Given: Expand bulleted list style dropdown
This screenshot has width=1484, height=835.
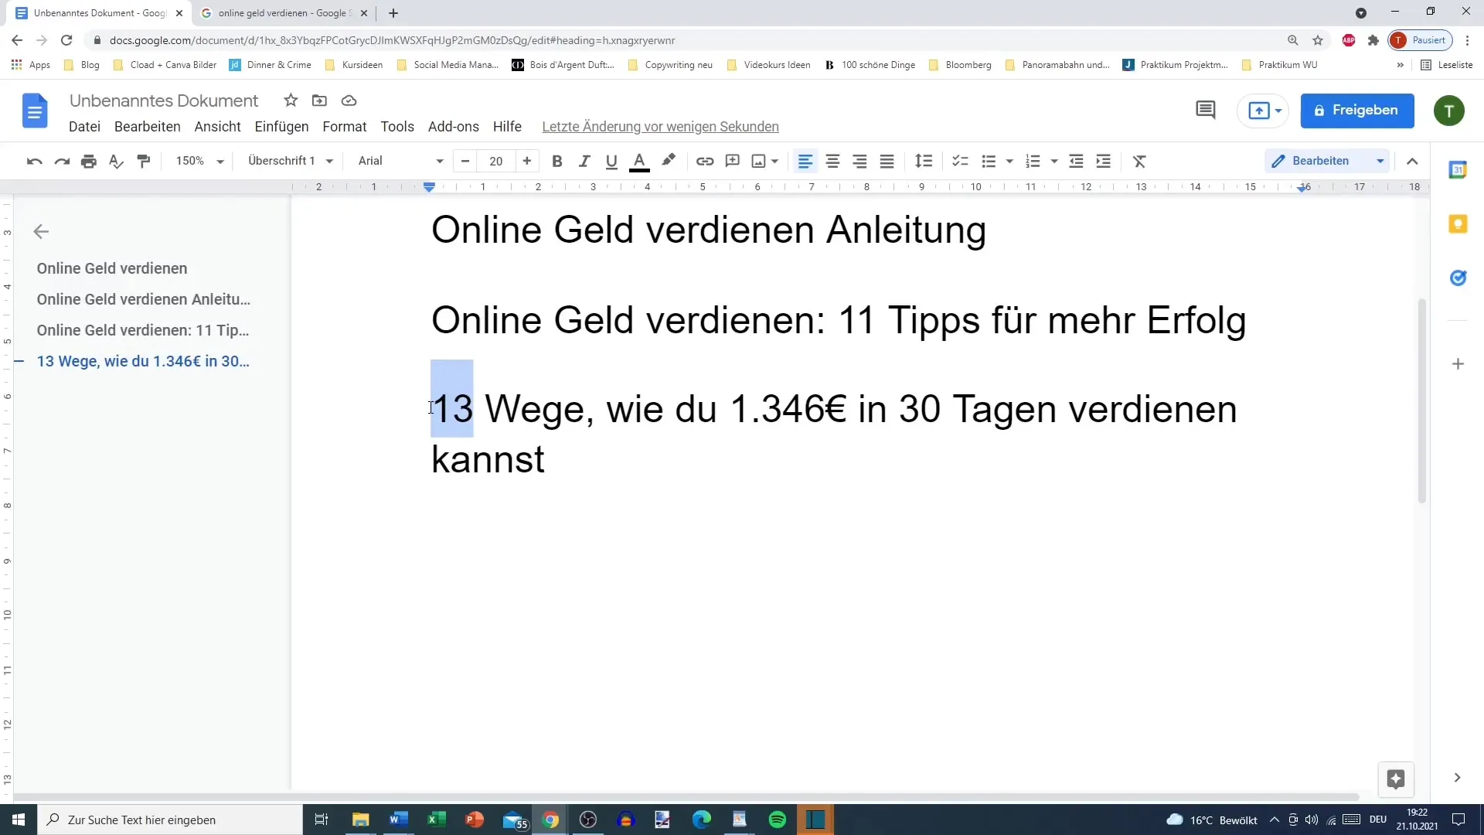Looking at the screenshot, I should pos(1009,161).
